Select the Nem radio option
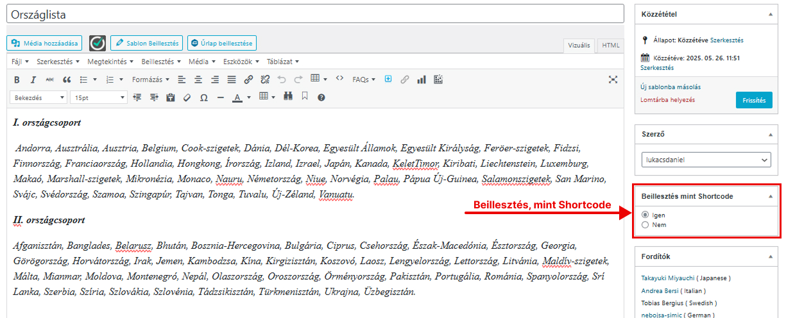The height and width of the screenshot is (318, 786). [x=645, y=225]
